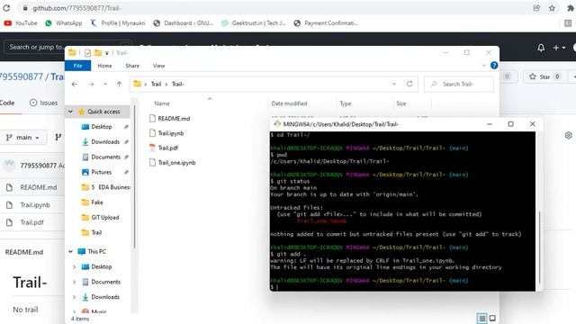Switch Explorer to details view icon
The image size is (576, 324).
click(482, 318)
